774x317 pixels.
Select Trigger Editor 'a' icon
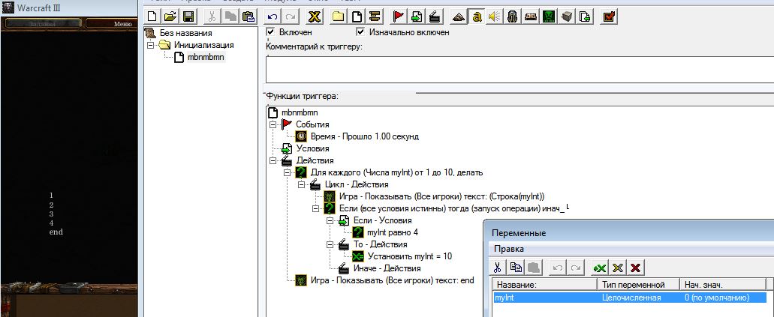coord(477,16)
